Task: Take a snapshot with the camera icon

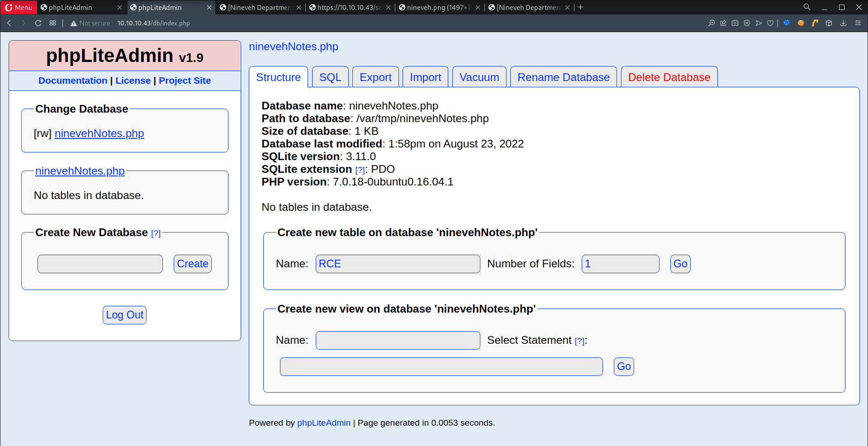Action: click(x=735, y=23)
